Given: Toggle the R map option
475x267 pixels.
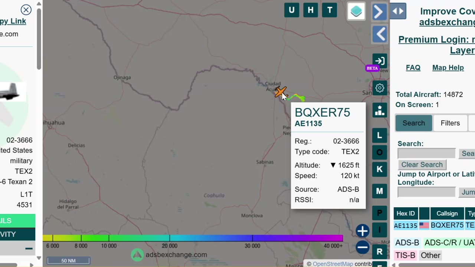Looking at the screenshot, I should [380, 252].
